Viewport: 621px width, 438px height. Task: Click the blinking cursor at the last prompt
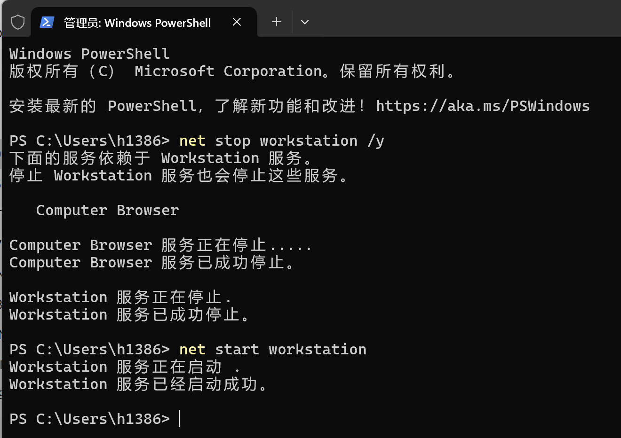180,419
